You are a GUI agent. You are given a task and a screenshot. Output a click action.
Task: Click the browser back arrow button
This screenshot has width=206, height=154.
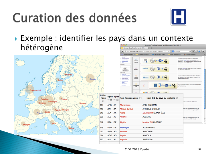tap(123, 51)
